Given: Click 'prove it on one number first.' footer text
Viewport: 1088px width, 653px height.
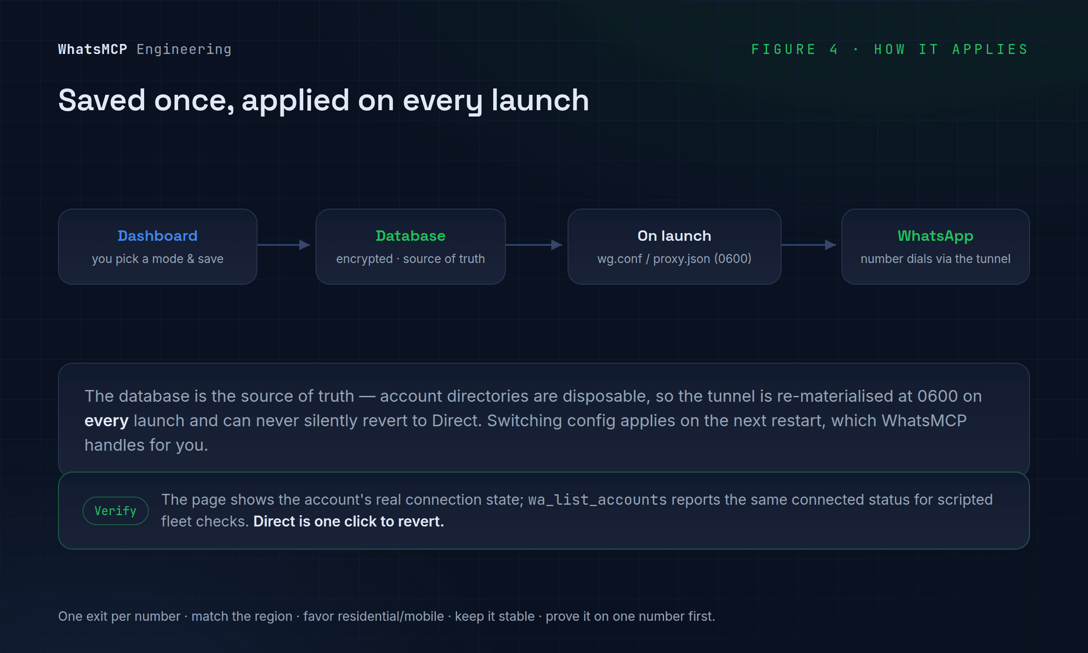Looking at the screenshot, I should [x=631, y=616].
